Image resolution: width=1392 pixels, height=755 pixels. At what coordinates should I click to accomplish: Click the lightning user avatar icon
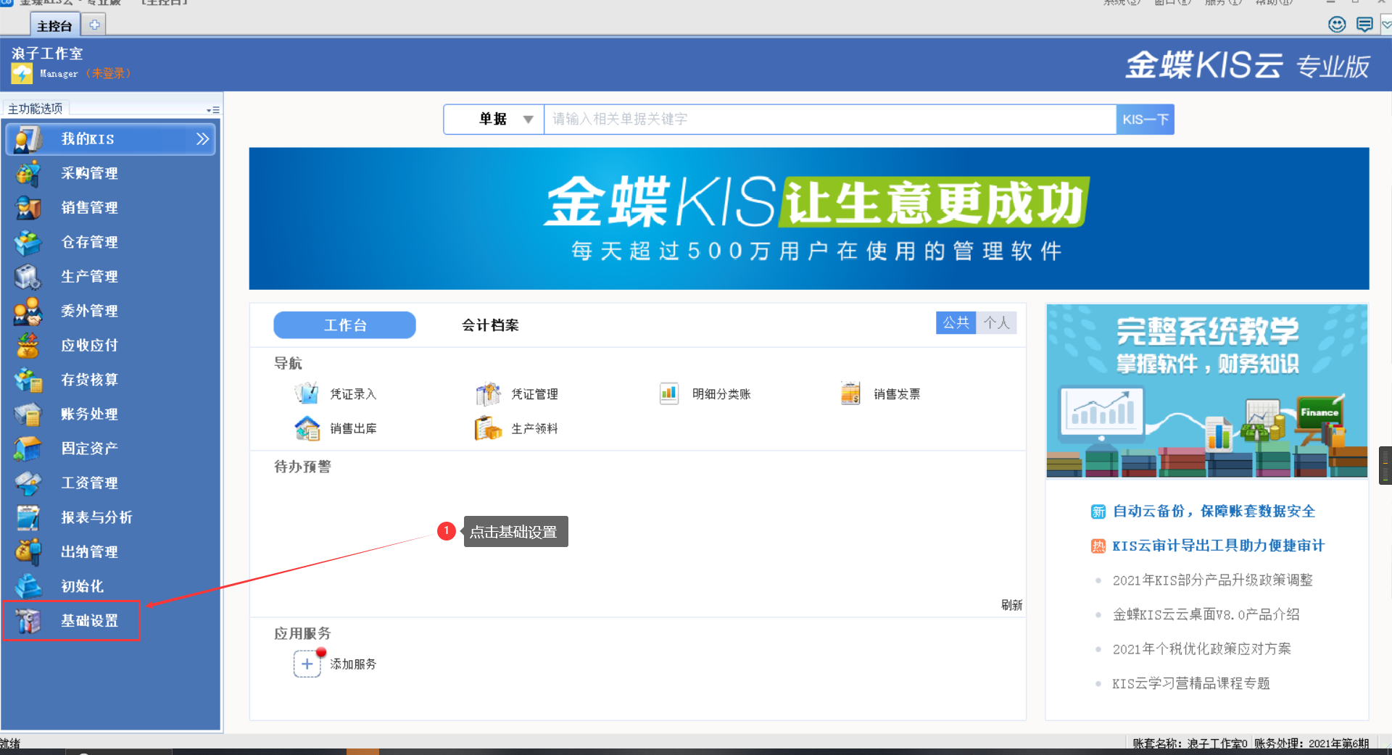[x=22, y=73]
